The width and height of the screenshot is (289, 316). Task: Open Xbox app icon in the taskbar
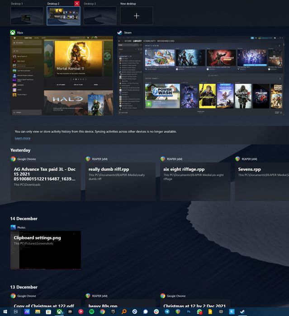coord(59,311)
